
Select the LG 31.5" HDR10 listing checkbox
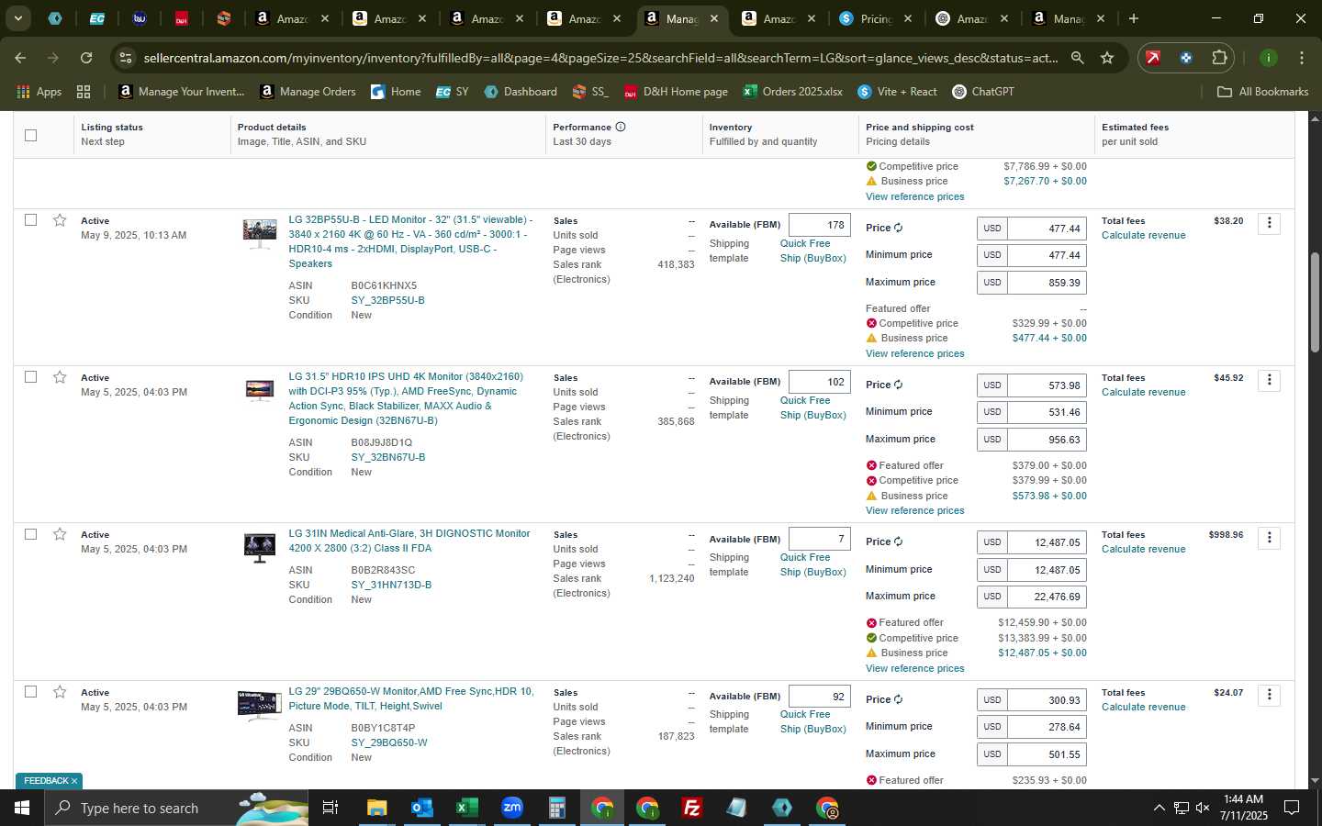[x=30, y=377]
